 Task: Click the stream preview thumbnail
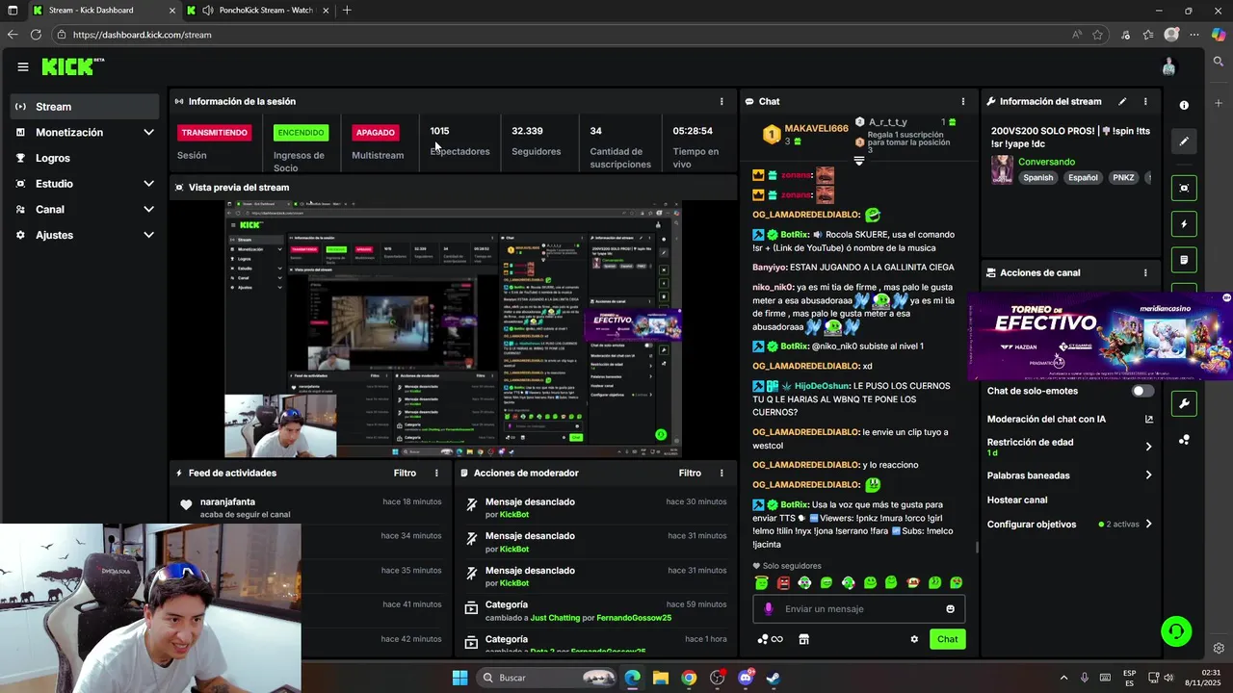pos(453,329)
